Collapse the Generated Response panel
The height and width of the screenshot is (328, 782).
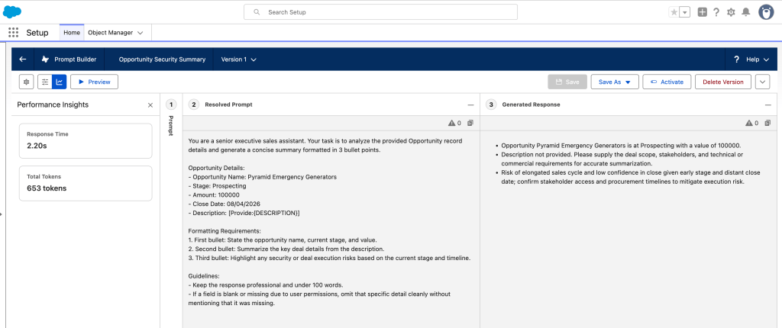(767, 105)
